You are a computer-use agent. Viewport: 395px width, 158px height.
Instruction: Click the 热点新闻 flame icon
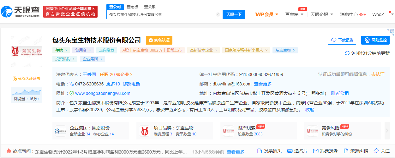tap(9, 151)
